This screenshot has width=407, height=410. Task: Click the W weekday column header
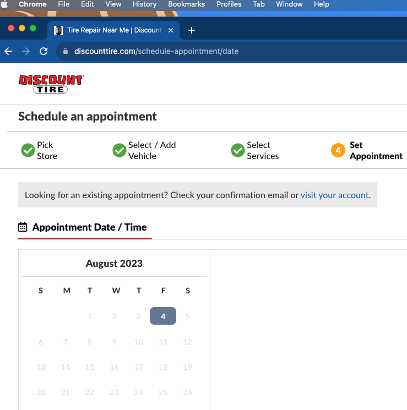tap(116, 291)
